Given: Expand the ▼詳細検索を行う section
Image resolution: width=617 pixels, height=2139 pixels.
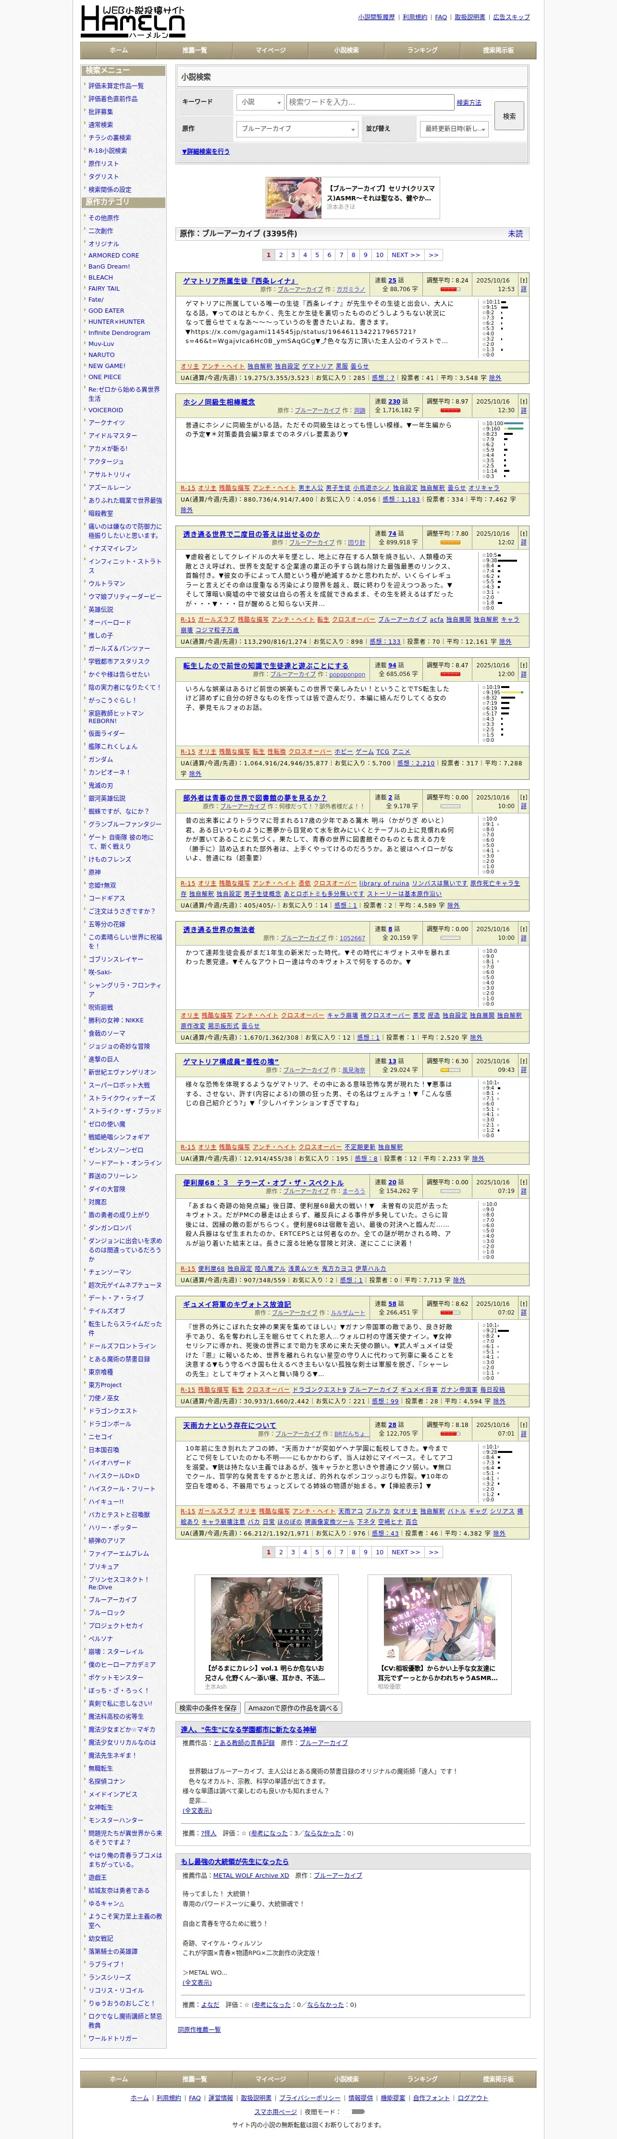Looking at the screenshot, I should pos(206,151).
